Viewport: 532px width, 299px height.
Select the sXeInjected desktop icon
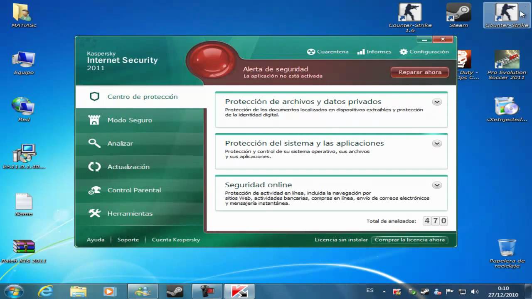coord(507,110)
